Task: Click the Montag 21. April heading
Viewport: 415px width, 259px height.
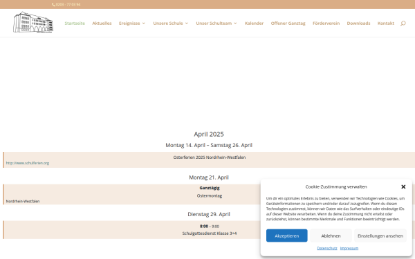Action: 209,178
